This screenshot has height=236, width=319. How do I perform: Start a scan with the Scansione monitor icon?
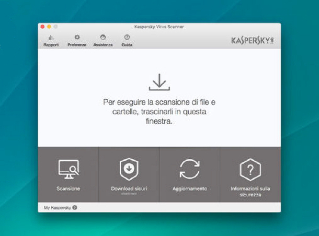[x=69, y=169]
